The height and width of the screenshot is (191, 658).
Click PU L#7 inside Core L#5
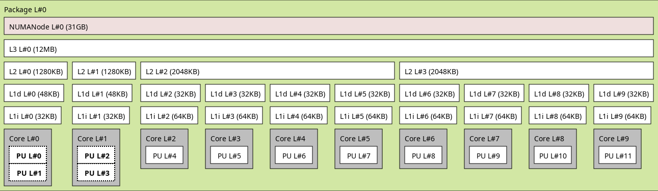coord(358,155)
